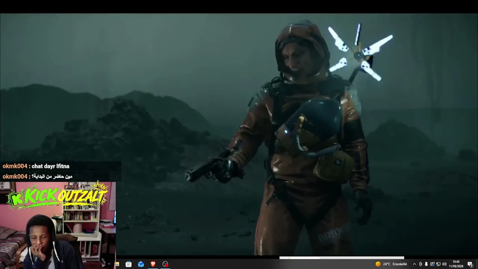Open network settings from the tray
Image resolution: width=478 pixels, height=269 pixels.
pos(438,264)
